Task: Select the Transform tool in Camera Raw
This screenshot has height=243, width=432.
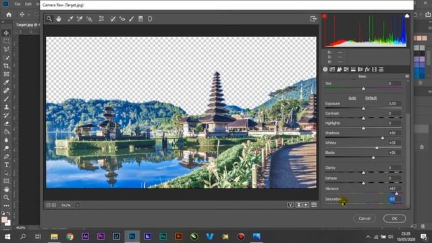Action: (x=101, y=19)
